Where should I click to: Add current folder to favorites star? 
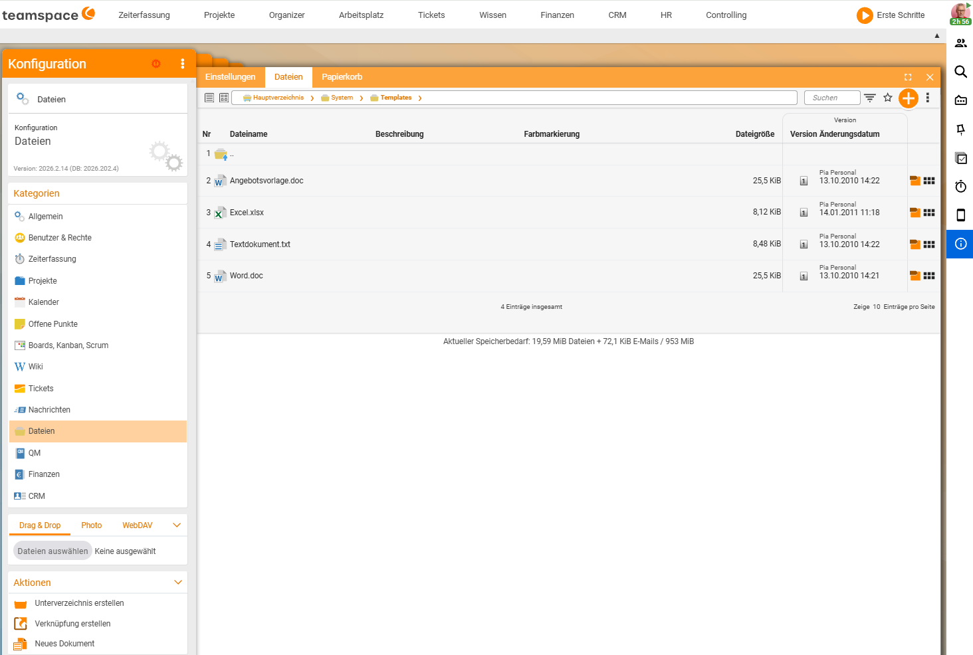click(887, 98)
